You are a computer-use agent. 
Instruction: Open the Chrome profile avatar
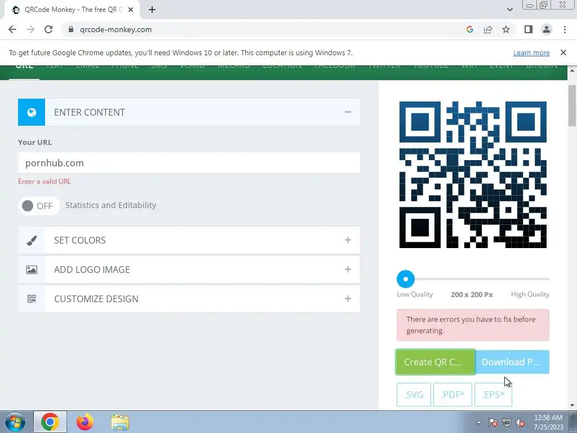pos(547,29)
